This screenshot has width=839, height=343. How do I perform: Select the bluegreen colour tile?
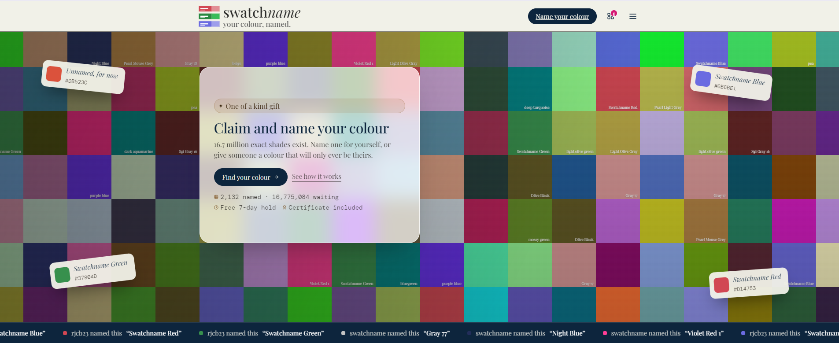[x=398, y=265]
